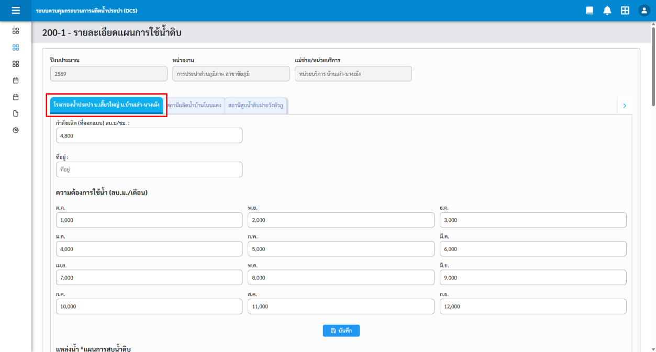Select the blue highlighted grid icon in sidebar
656x352 pixels.
(16, 47)
